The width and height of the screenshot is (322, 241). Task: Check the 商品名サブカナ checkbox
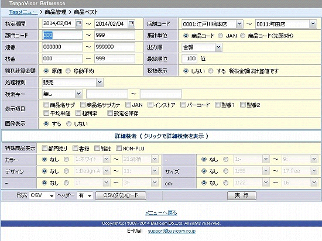pos(83,105)
